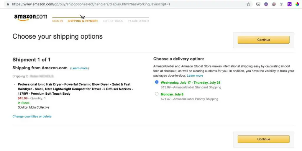The height and width of the screenshot is (151, 302).
Task: Click the rainbow colored extension icon
Action: [297, 4]
